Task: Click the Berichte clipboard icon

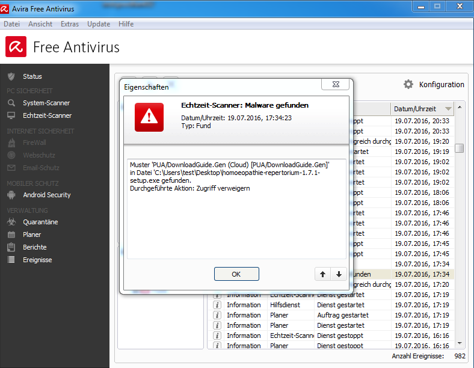Action: click(11, 247)
